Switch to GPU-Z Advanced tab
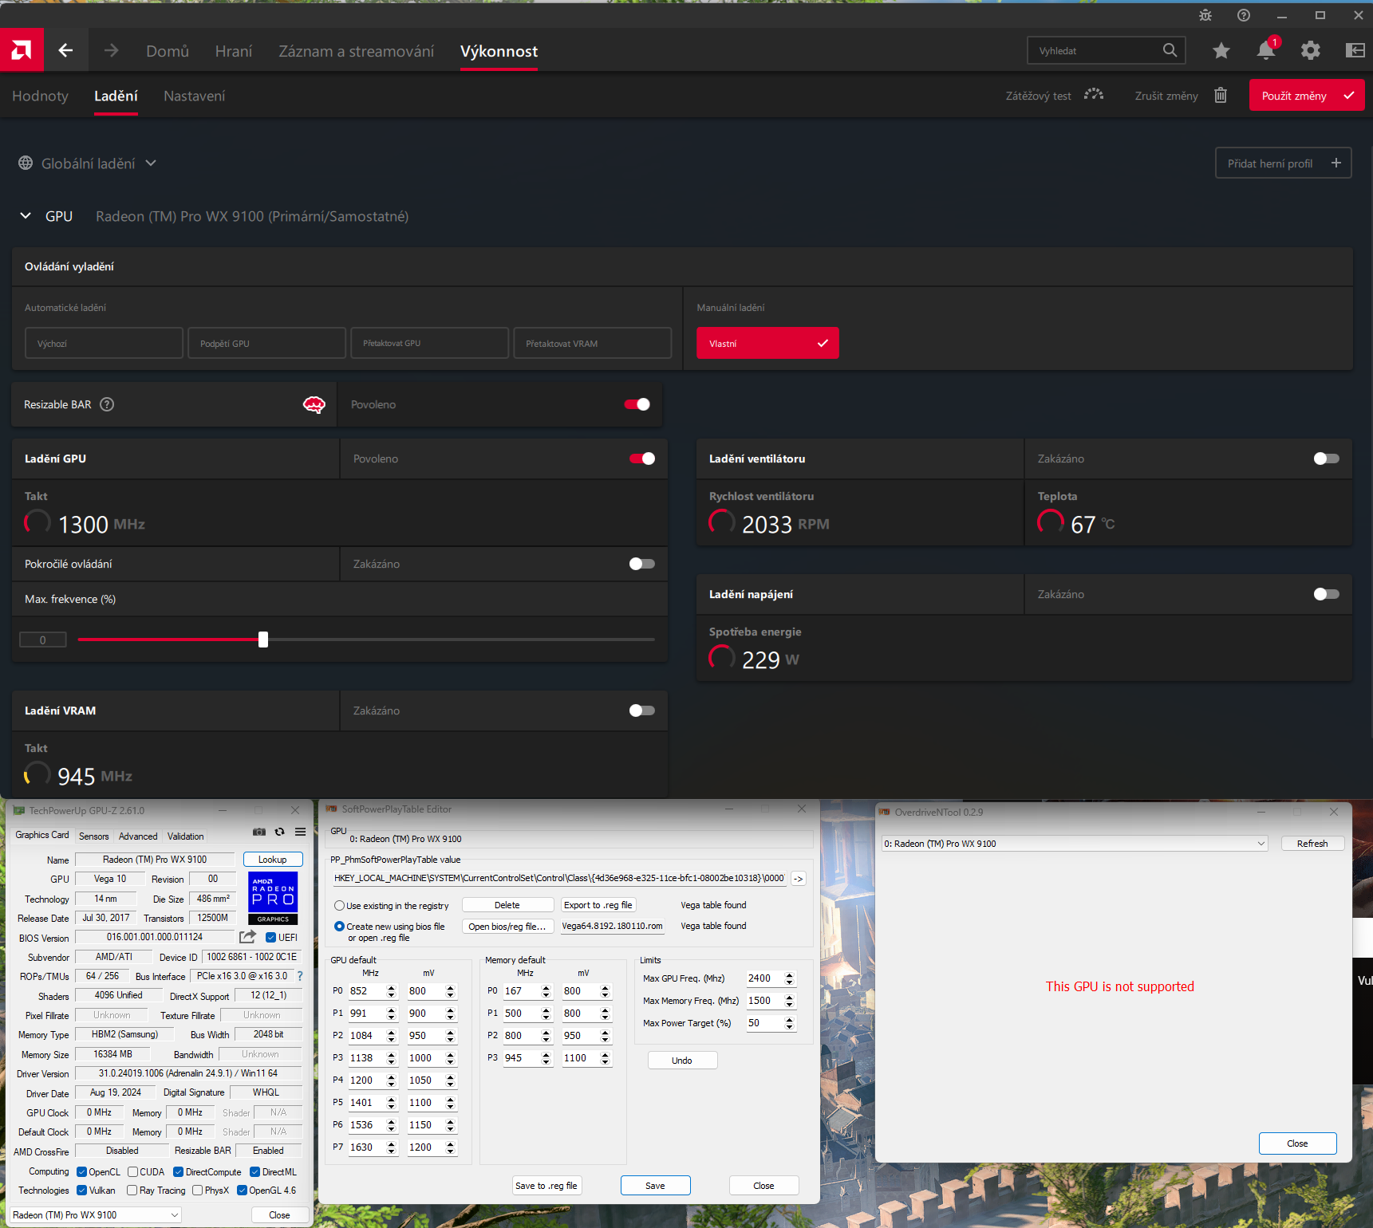Image resolution: width=1373 pixels, height=1228 pixels. [x=138, y=836]
